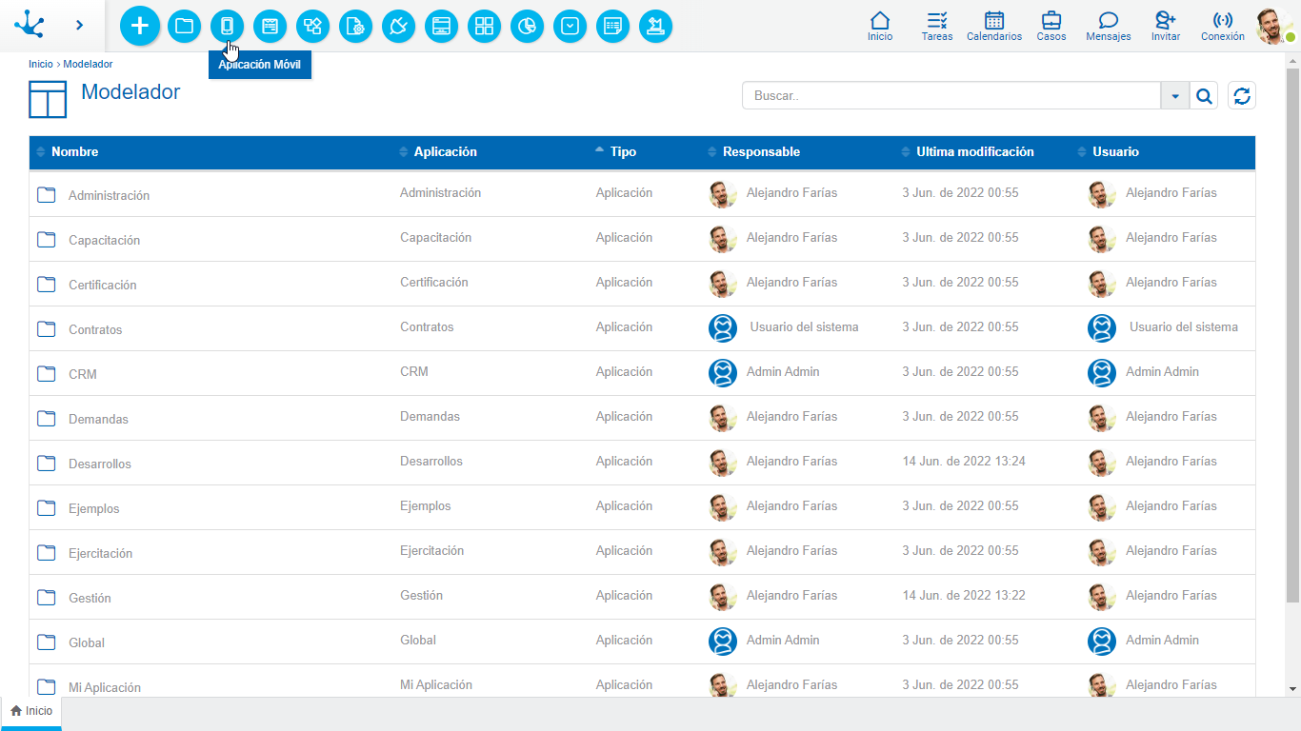Click the Conexión signal icon

(x=1223, y=26)
